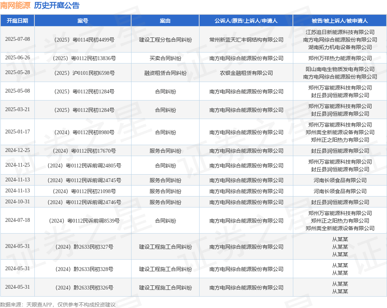Click plaintiff 农银金融租赁有限公司
The image size is (387, 308).
click(x=246, y=73)
